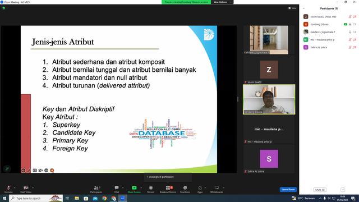Image resolution: width=359 pixels, height=202 pixels.
Task: Open the Chat icon in meeting toolbar
Action: click(x=117, y=188)
